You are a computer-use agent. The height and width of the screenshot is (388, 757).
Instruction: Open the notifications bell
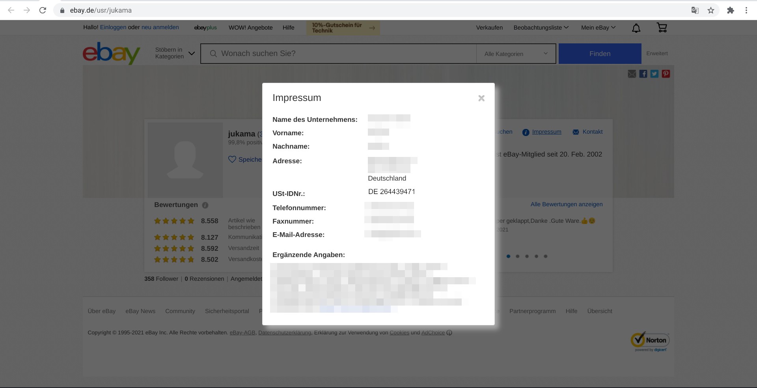pyautogui.click(x=636, y=28)
